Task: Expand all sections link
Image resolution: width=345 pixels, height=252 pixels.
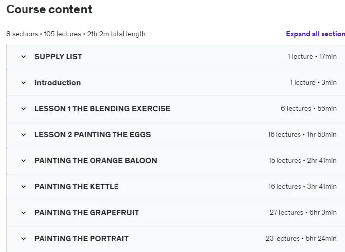Action: (x=315, y=34)
